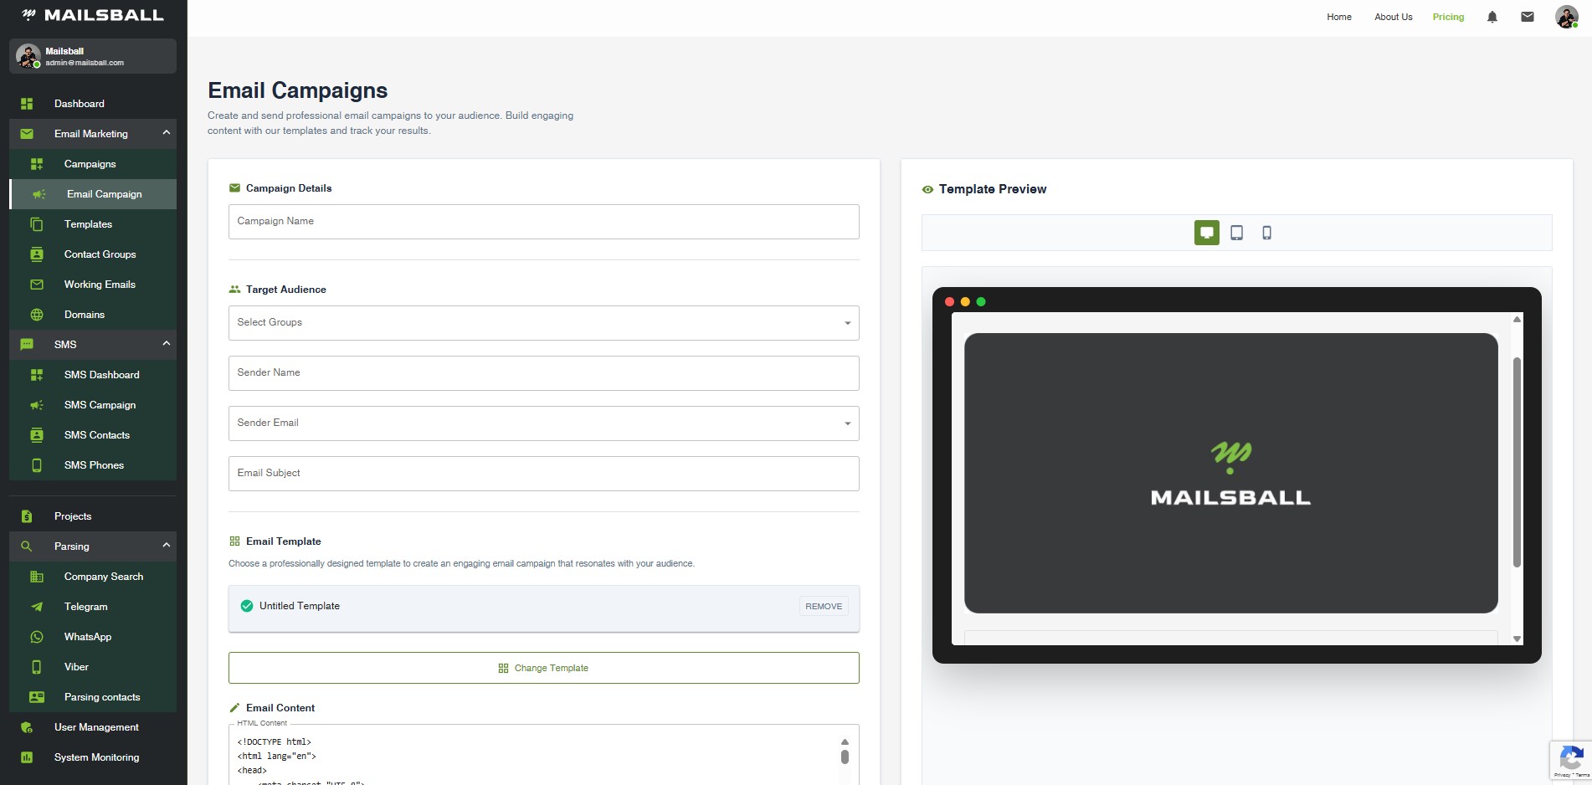Go to SMS Dashboard

[102, 375]
